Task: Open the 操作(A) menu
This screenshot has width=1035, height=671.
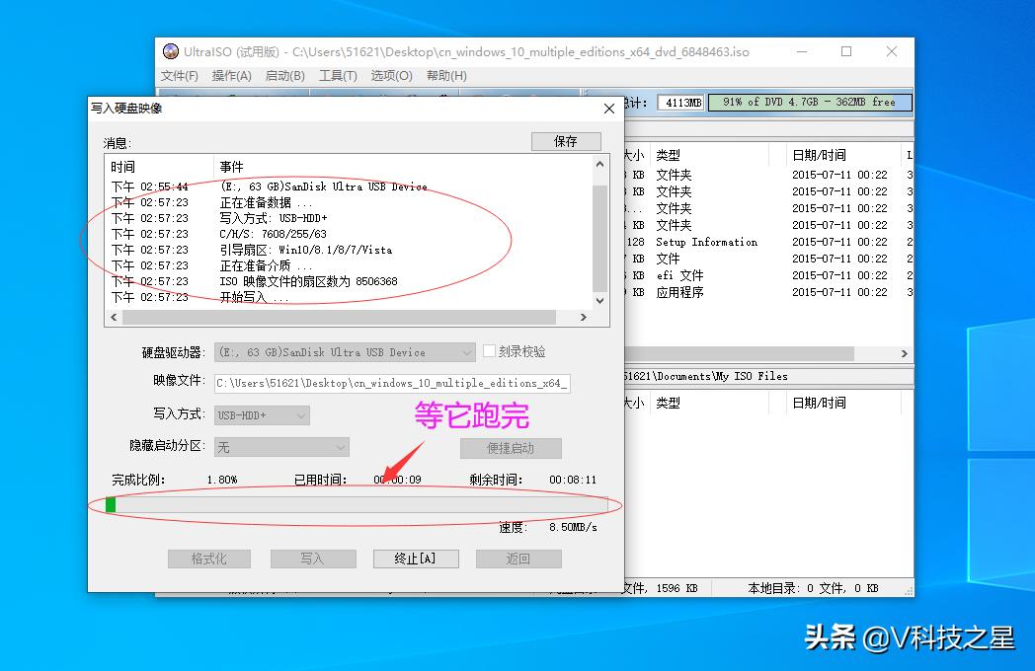Action: pyautogui.click(x=231, y=75)
